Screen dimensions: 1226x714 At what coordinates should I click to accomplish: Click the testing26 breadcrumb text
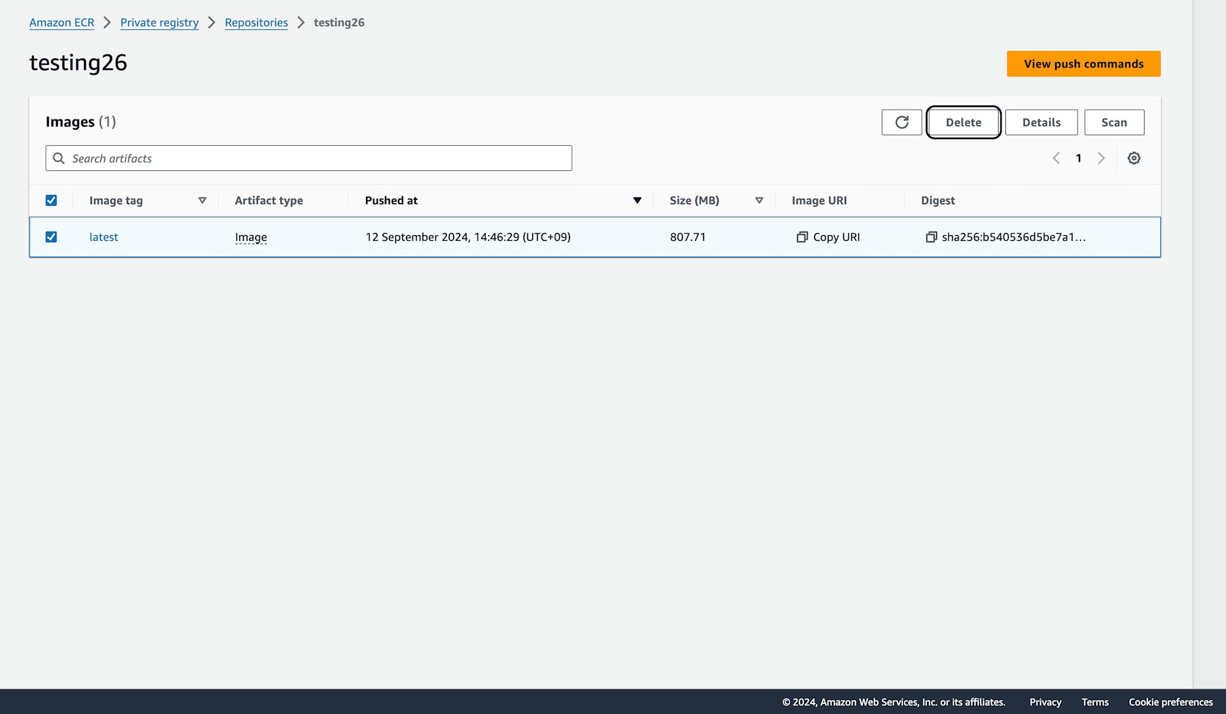tap(339, 23)
